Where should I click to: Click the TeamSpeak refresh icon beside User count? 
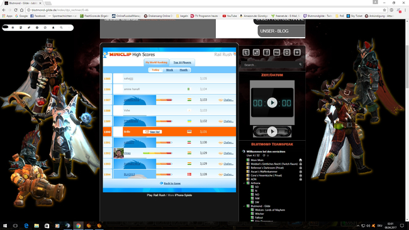[x=264, y=155]
